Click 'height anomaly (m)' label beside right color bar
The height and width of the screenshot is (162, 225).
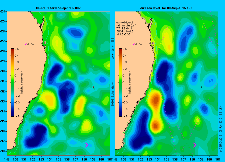point(129,82)
